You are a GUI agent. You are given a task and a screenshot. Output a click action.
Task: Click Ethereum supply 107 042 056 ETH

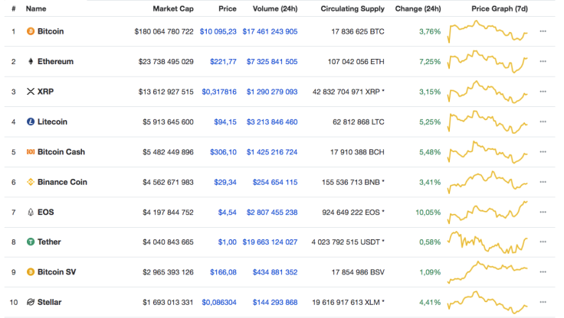click(x=356, y=62)
